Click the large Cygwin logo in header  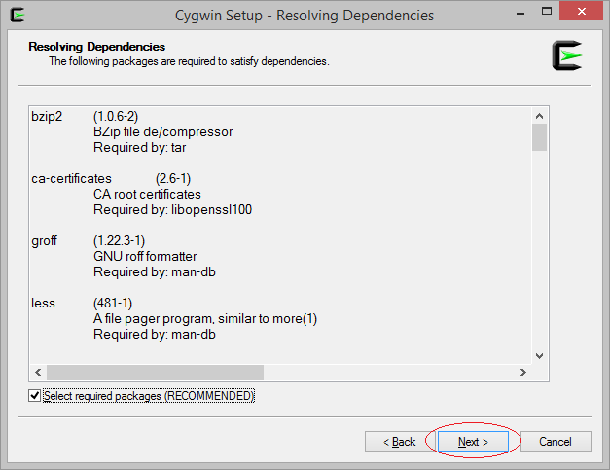click(x=567, y=55)
